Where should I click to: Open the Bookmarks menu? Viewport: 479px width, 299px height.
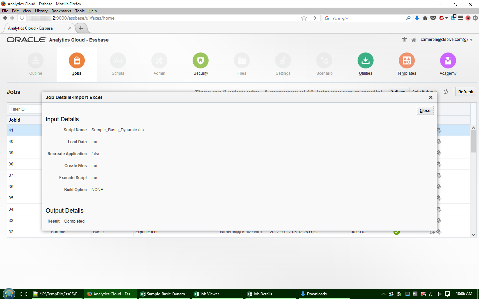coord(61,11)
